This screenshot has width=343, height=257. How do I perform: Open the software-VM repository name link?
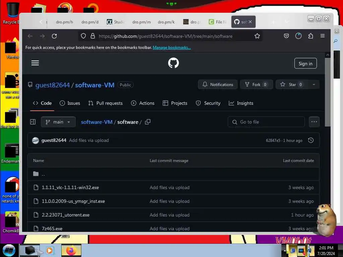pyautogui.click(x=95, y=85)
